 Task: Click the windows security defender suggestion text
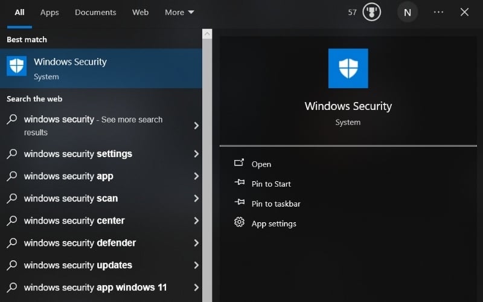tap(80, 243)
